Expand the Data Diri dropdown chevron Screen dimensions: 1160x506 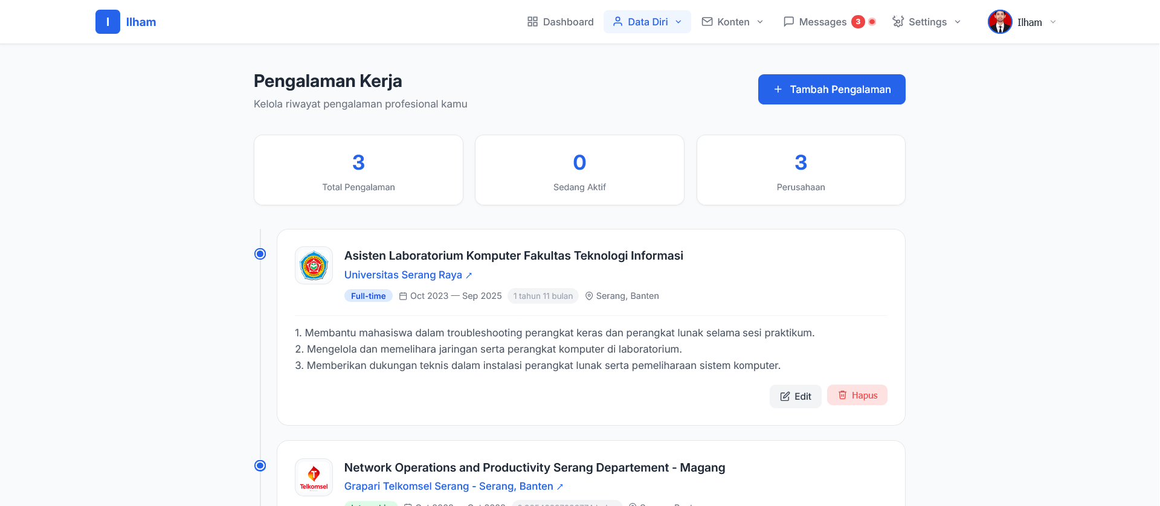(678, 22)
